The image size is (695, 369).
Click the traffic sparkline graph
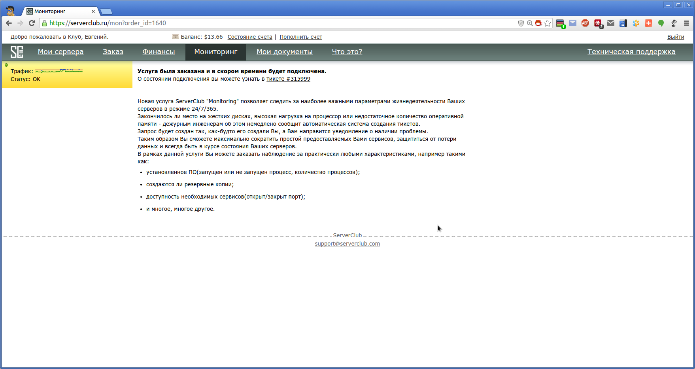pyautogui.click(x=59, y=71)
